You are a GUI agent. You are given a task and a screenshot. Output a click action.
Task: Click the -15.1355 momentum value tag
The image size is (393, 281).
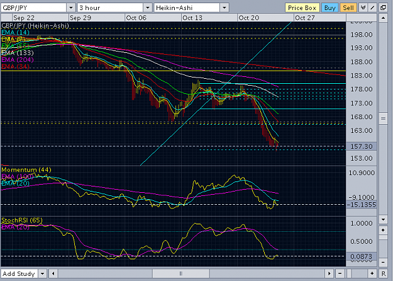361,205
